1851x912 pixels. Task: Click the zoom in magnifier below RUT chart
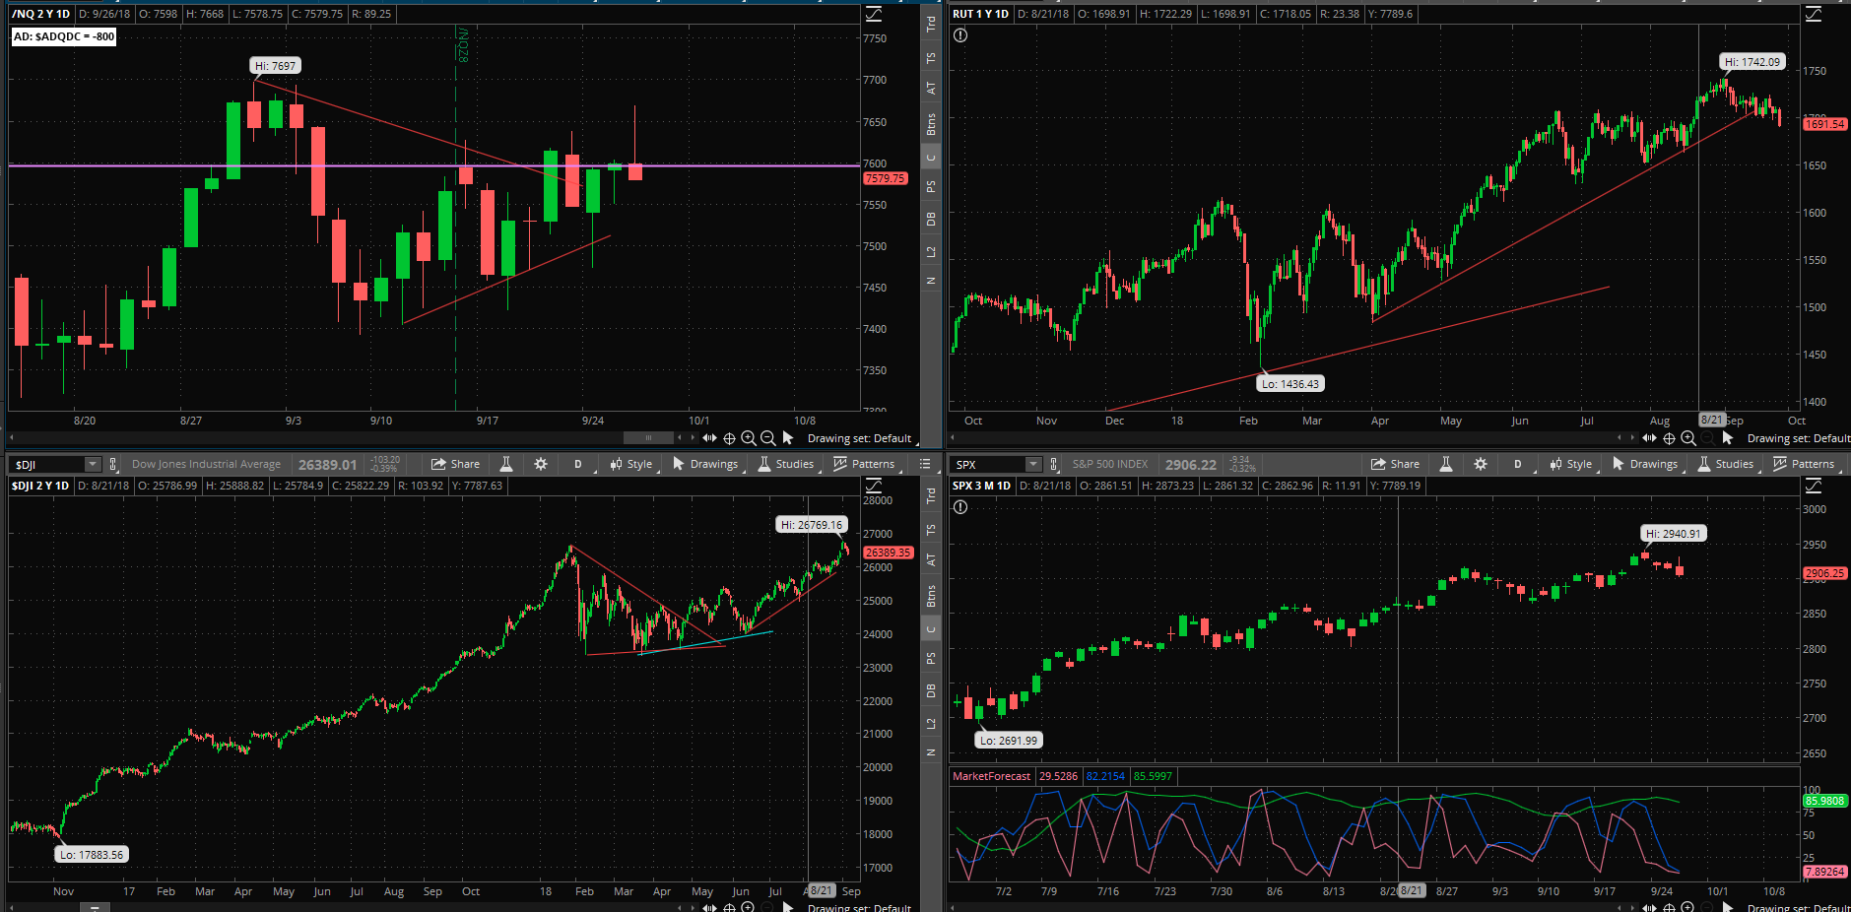click(x=1688, y=438)
